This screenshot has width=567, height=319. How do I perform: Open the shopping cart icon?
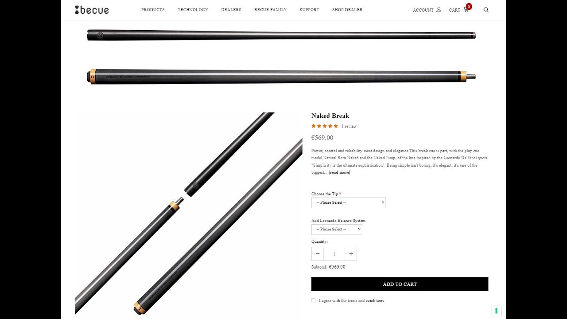(466, 9)
